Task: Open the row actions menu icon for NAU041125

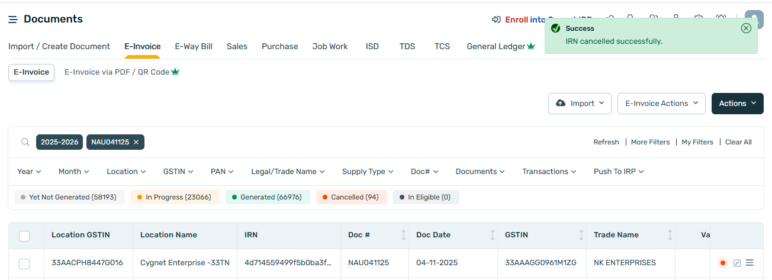Action: pyautogui.click(x=750, y=263)
